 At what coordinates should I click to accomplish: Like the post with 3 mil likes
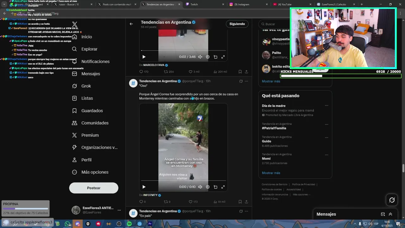pos(194,72)
